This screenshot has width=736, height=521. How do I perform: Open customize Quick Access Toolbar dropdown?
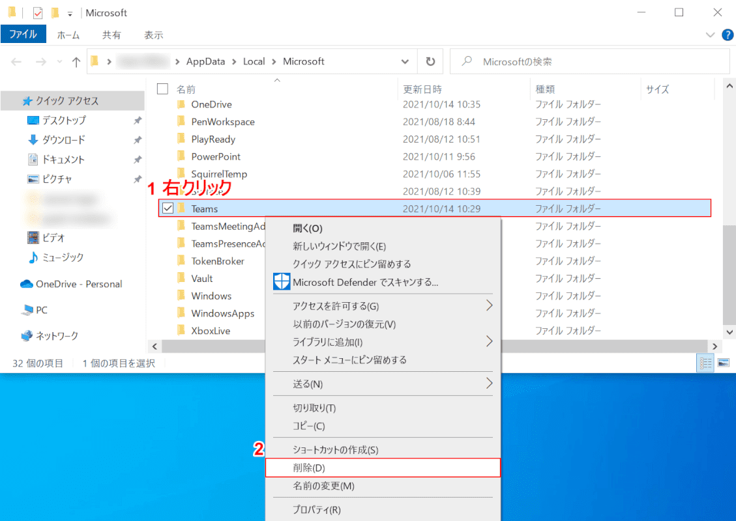(70, 14)
